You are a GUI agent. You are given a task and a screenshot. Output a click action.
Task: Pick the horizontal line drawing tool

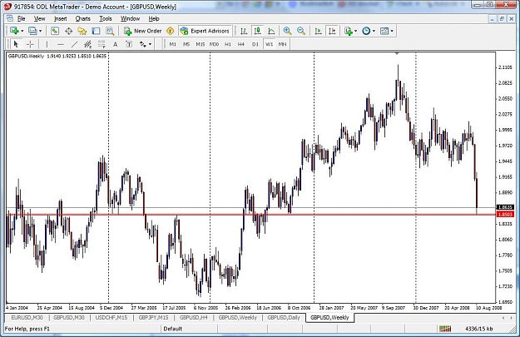tap(61, 44)
